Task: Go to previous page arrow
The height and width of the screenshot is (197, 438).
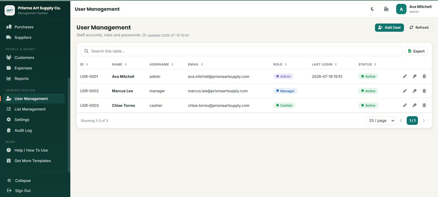Action: [401, 121]
